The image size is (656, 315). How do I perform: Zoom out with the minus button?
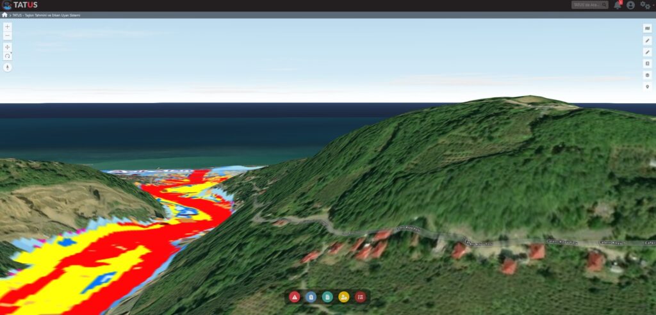(x=8, y=36)
